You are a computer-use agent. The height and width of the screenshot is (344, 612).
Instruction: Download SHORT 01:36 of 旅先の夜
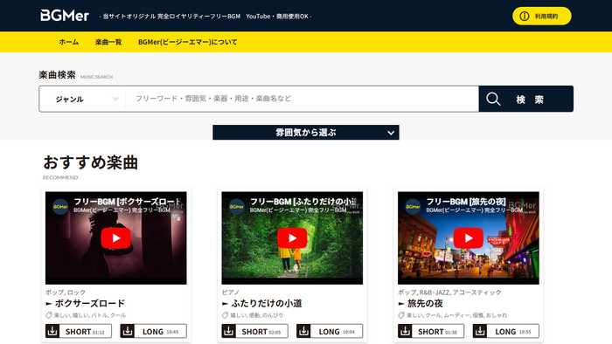431,331
